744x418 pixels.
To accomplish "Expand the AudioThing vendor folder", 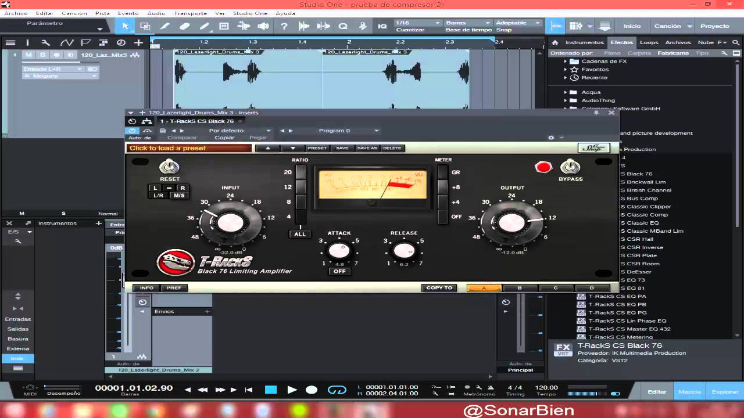I will click(x=565, y=100).
